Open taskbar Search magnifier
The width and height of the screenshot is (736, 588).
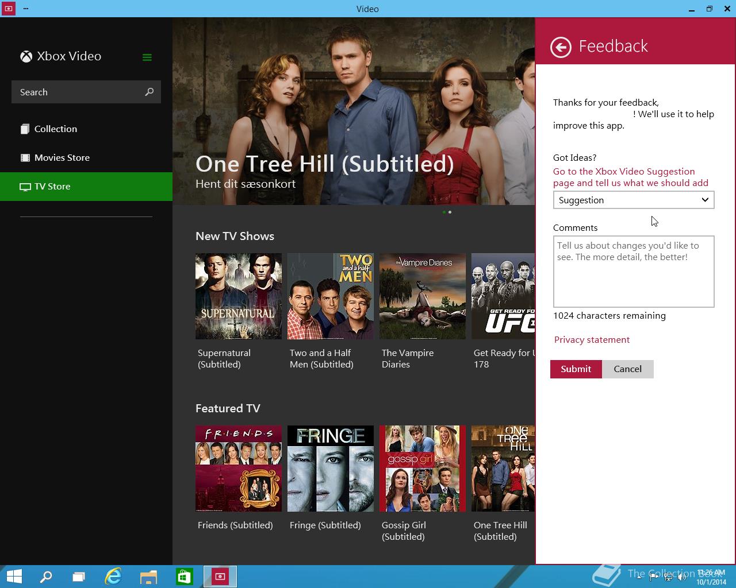[46, 577]
